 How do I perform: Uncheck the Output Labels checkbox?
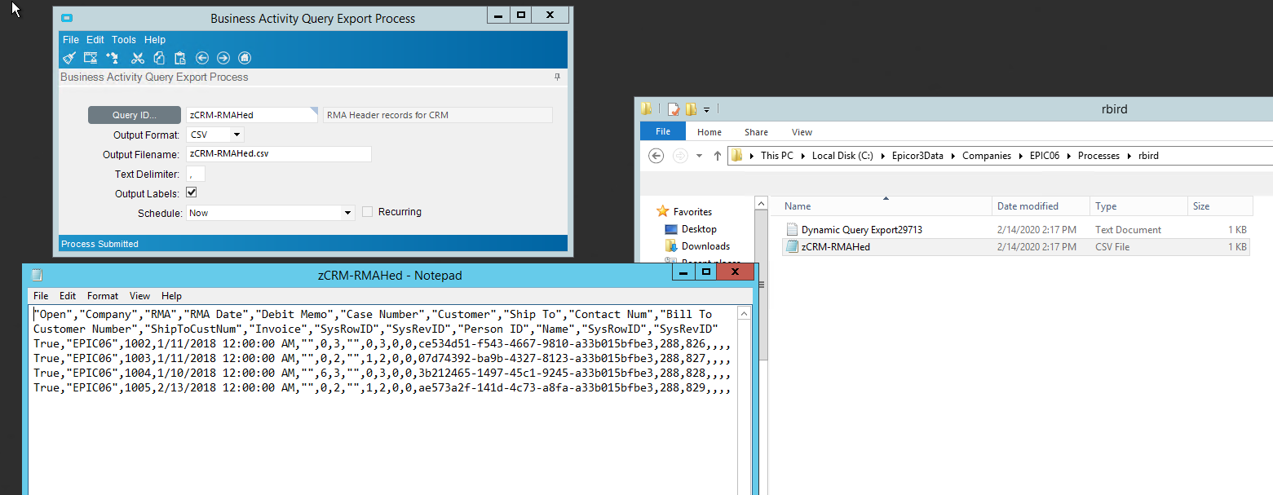coord(192,193)
